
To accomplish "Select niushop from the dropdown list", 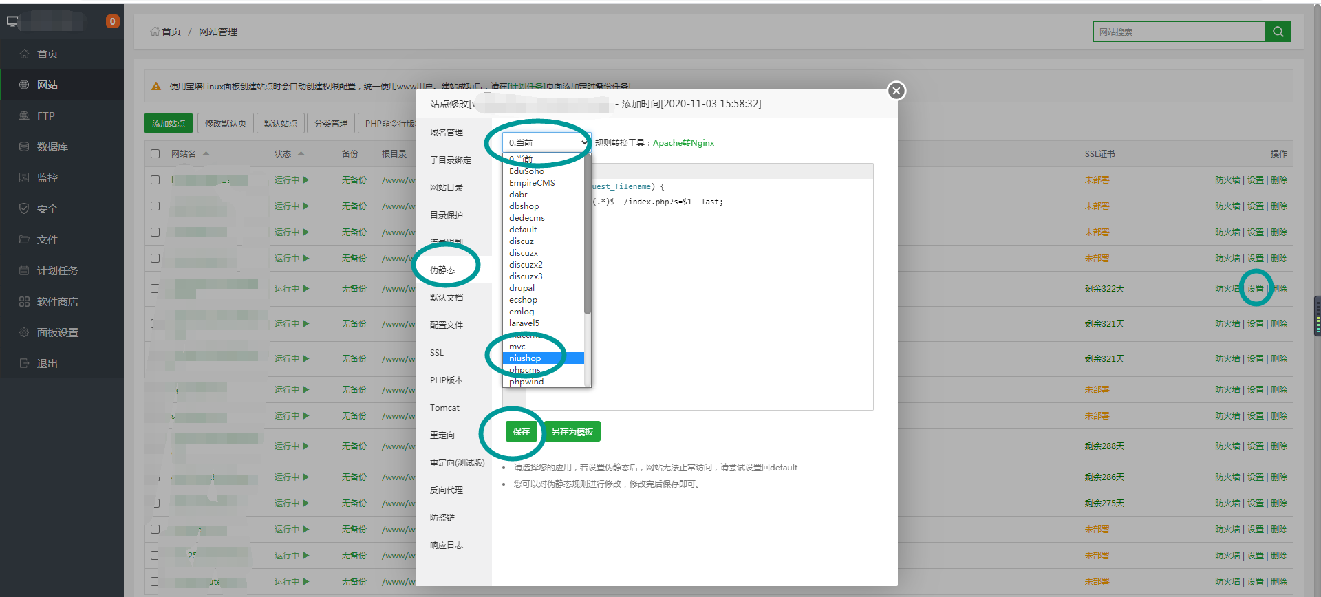I will (525, 358).
